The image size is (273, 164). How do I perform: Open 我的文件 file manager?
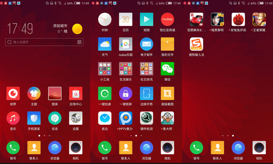click(167, 44)
